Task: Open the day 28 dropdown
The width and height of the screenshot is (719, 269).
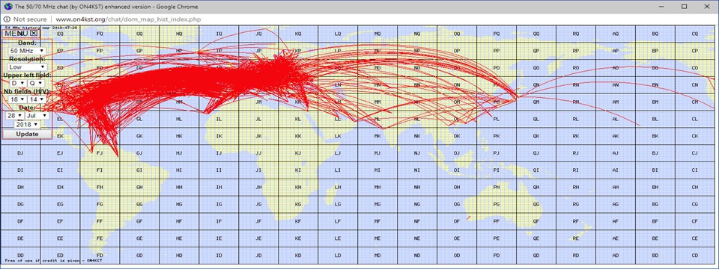Action: click(x=15, y=116)
